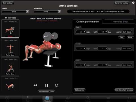
Task: Mark Set 1 as Done
Action: [x=130, y=37]
